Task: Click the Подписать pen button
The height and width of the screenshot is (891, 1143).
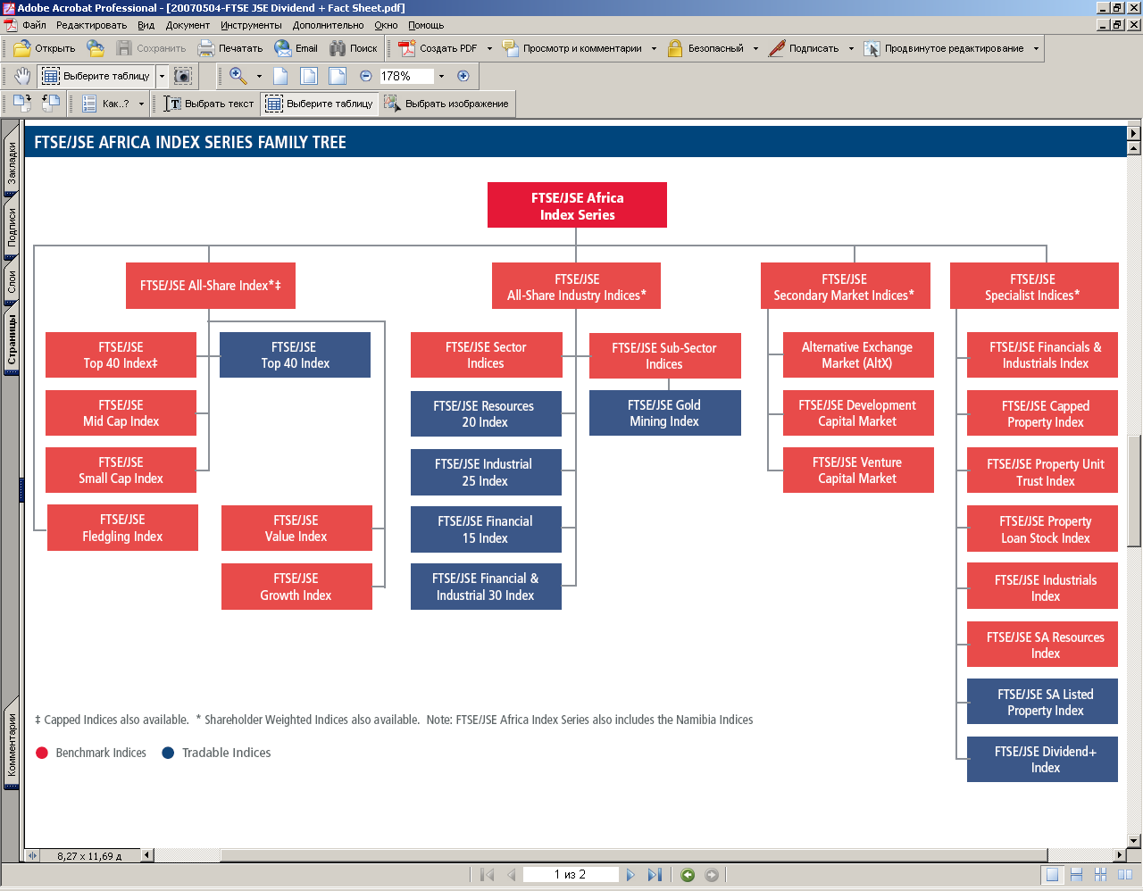Action: point(804,48)
